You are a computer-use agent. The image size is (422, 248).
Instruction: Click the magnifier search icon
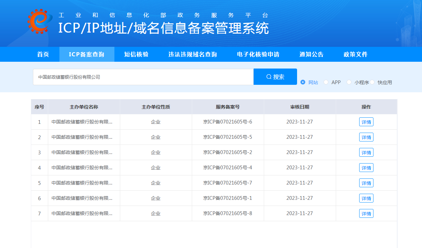click(269, 76)
